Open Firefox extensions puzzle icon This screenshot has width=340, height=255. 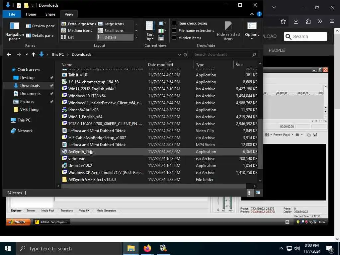point(308,21)
